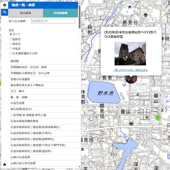Focus the 文化財名を入力 search field

click(x=53, y=21)
